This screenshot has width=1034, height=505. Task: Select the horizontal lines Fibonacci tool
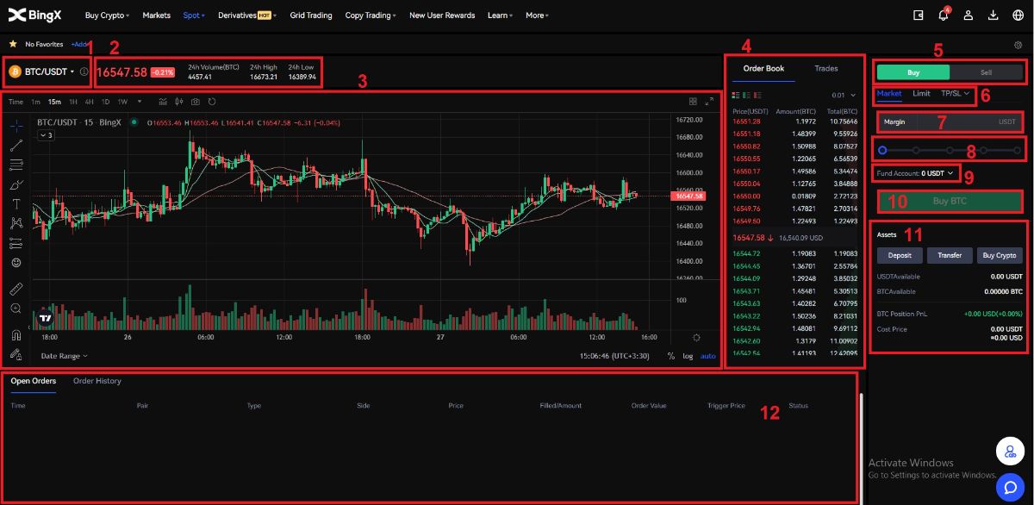coord(16,165)
